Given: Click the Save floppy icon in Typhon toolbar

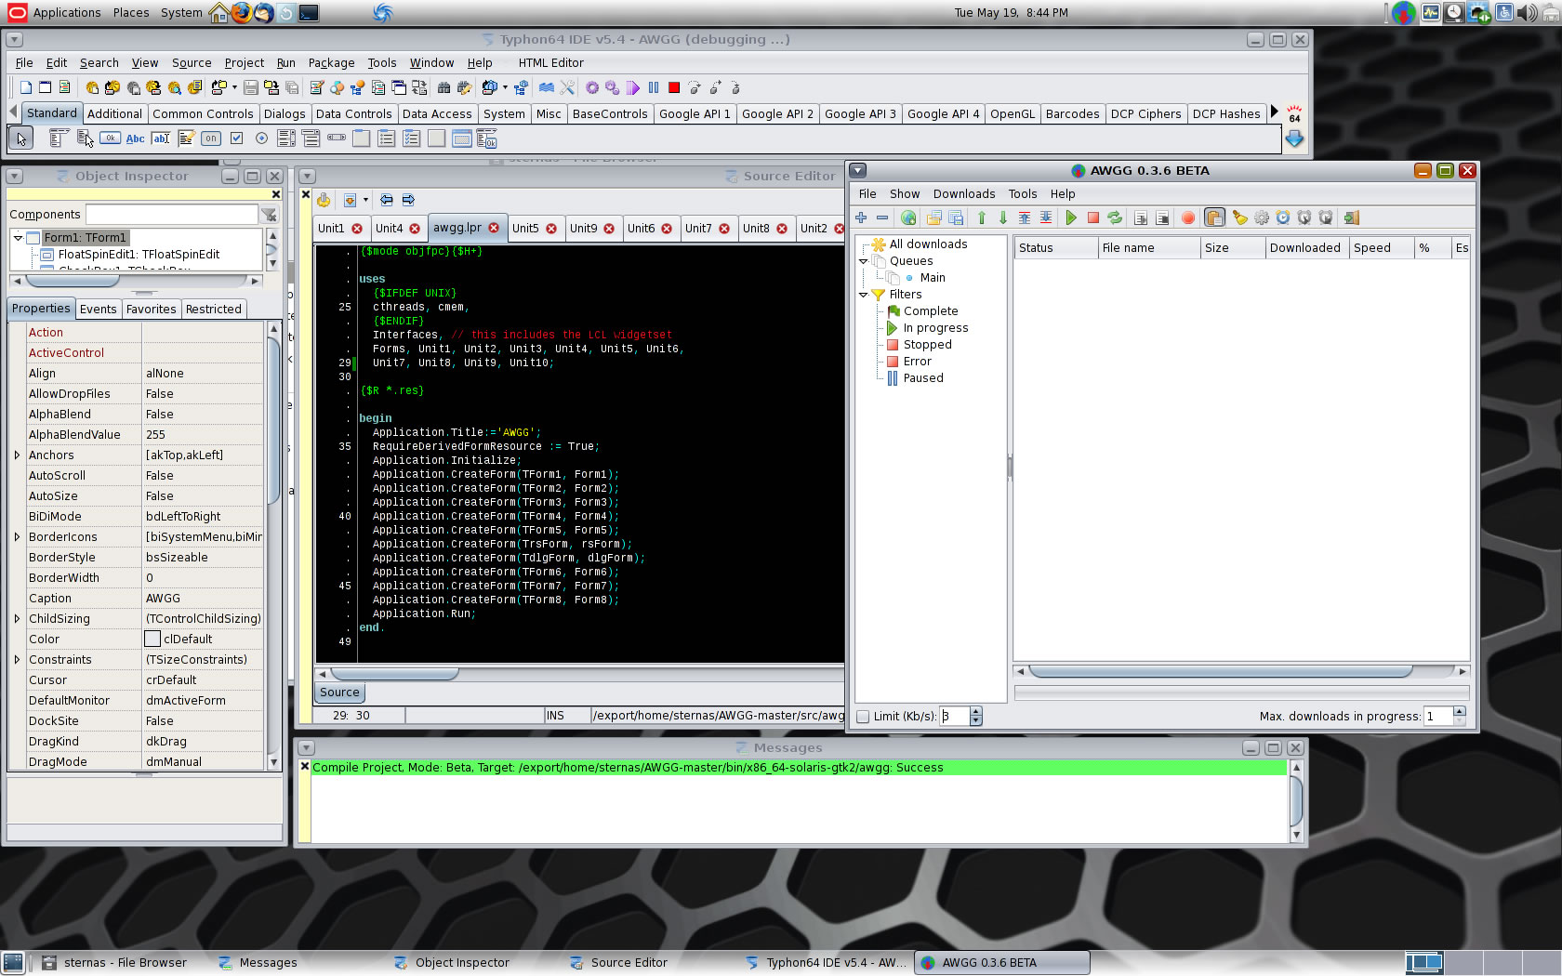Looking at the screenshot, I should (x=251, y=87).
